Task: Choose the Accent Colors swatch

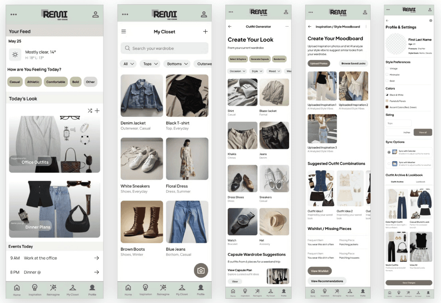Action: pyautogui.click(x=387, y=107)
